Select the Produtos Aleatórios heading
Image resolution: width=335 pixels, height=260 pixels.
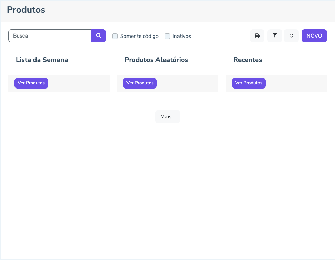coord(156,60)
